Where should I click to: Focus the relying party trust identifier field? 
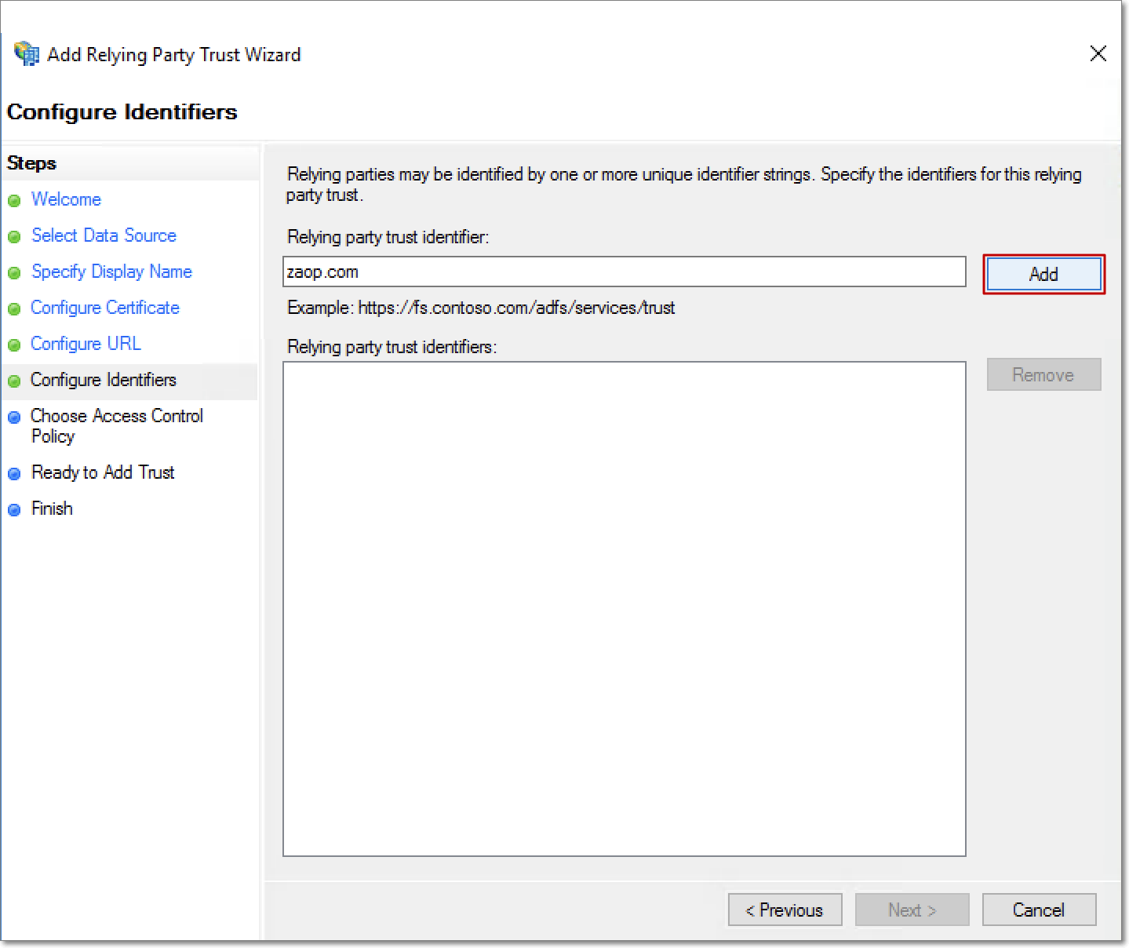[624, 272]
